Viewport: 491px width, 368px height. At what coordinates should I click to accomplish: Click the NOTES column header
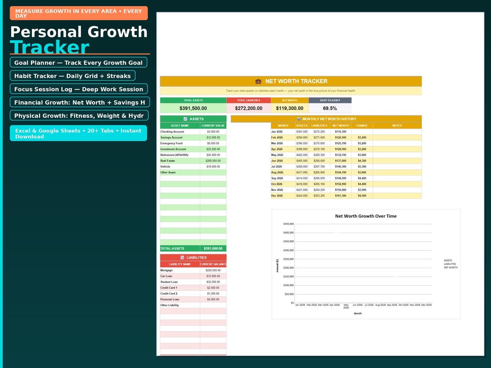point(397,125)
